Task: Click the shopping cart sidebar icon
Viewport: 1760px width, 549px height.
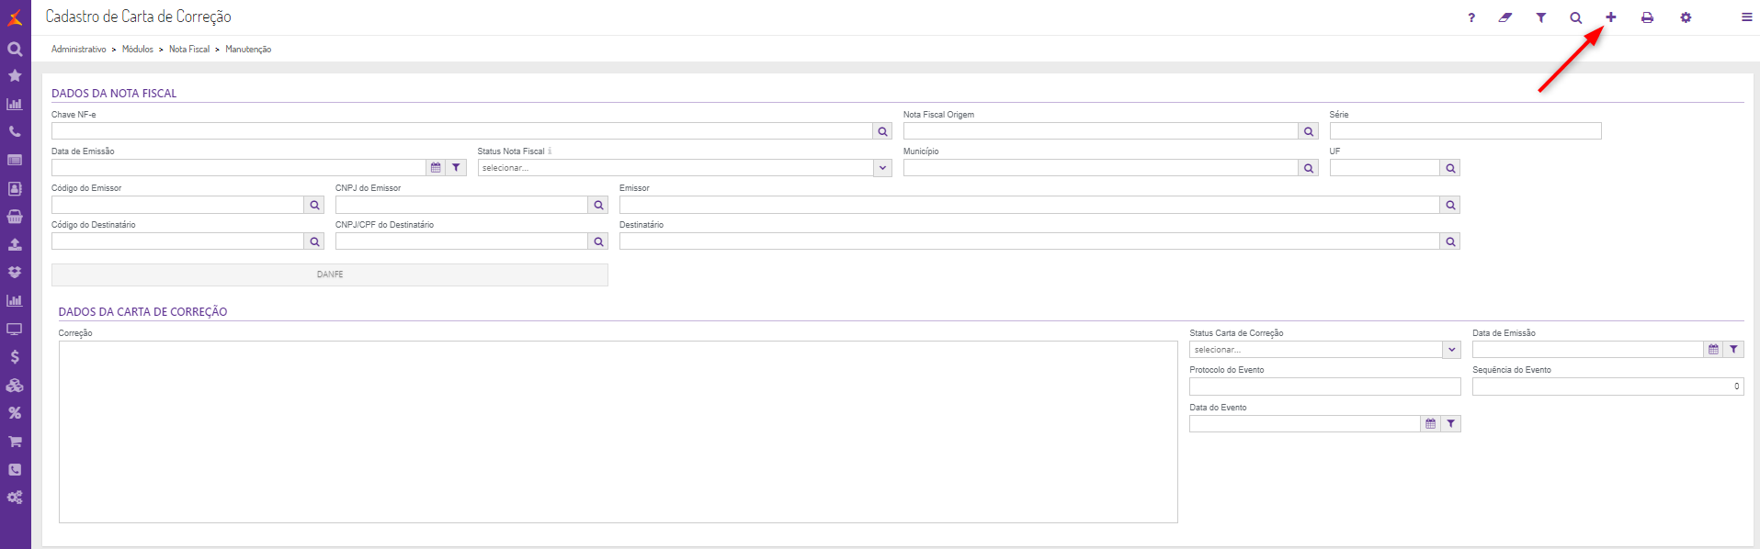Action: click(15, 442)
